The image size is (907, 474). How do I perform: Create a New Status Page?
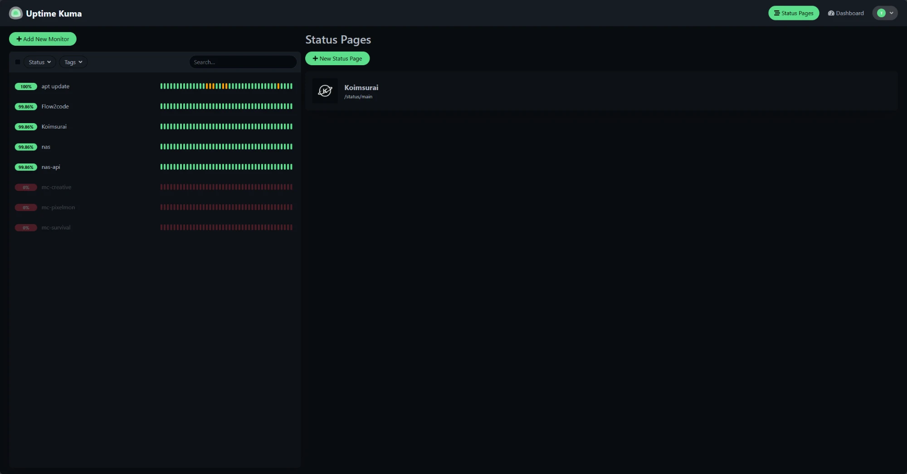click(337, 58)
